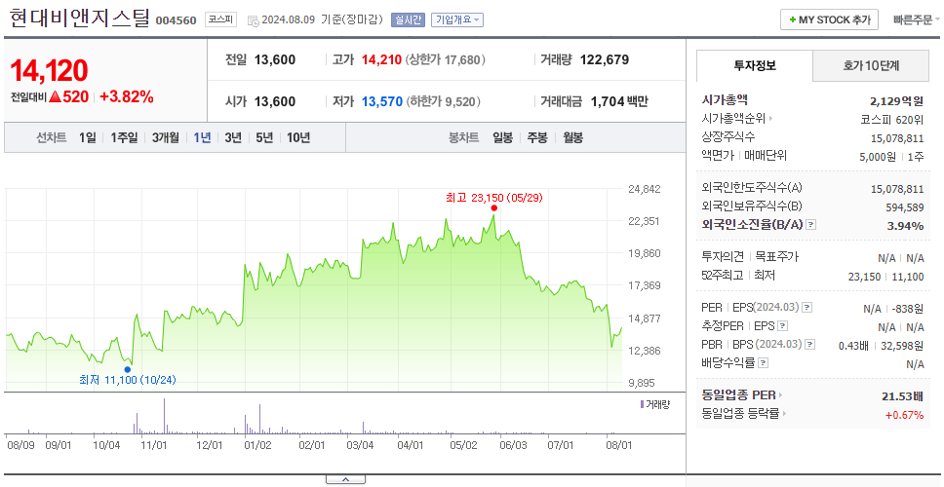
Task: Click the 상장주식수 value 15,078,811
Action: [897, 138]
